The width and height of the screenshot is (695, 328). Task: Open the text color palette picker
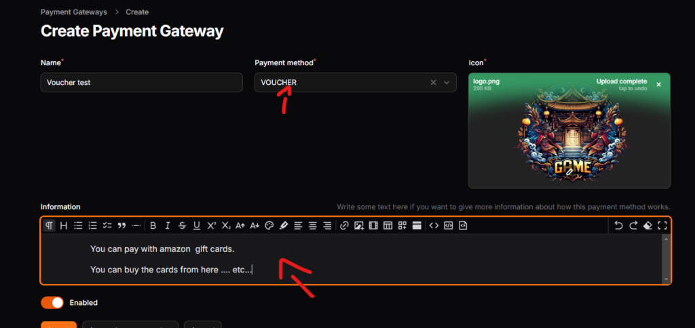point(269,225)
